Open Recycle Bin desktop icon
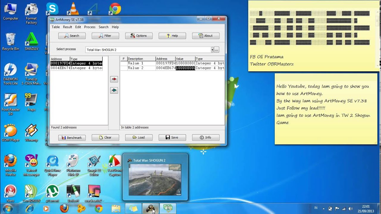 [10, 42]
